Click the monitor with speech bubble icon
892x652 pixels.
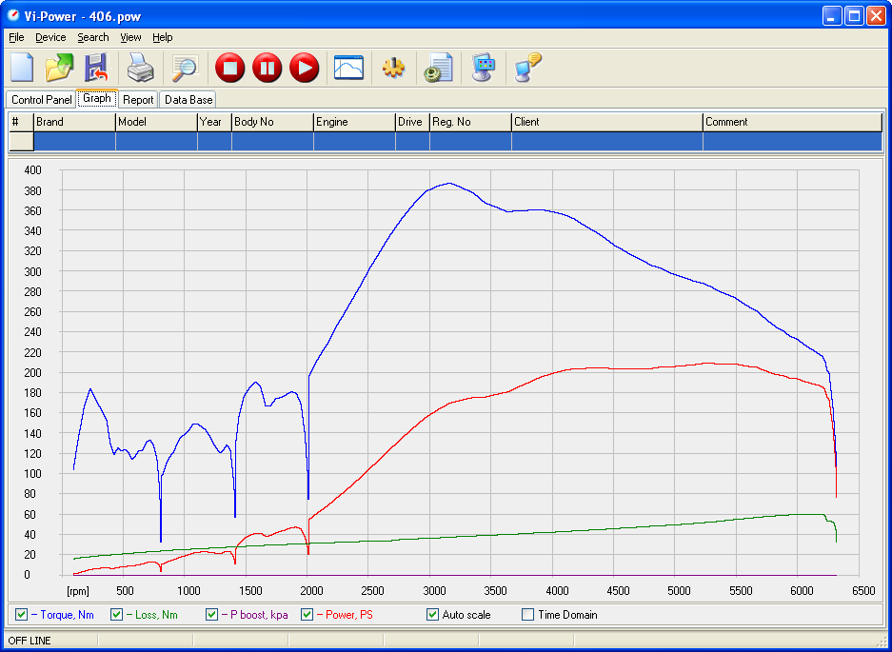tap(527, 68)
